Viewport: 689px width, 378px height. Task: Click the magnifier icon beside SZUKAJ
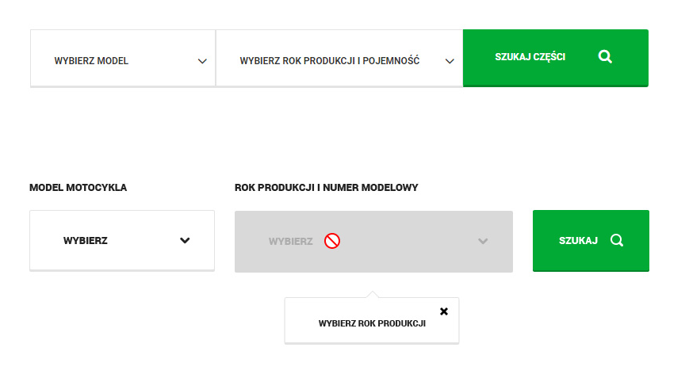coord(617,241)
